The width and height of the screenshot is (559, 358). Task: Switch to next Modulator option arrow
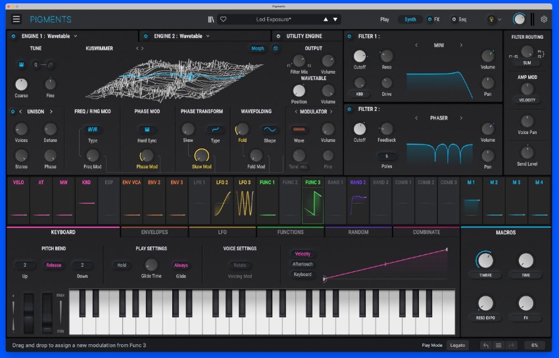pyautogui.click(x=331, y=112)
